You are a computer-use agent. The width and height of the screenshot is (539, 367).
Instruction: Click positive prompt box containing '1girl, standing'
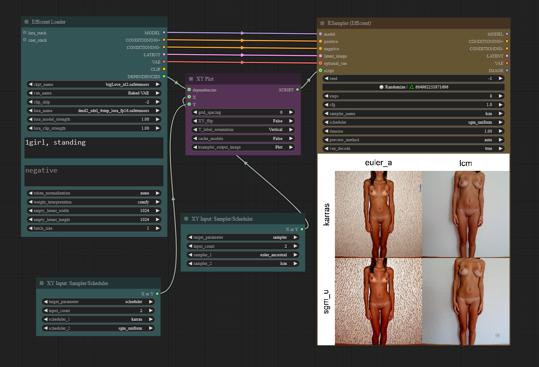[94, 148]
